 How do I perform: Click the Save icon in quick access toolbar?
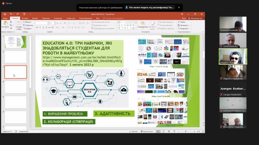coord(5,14)
